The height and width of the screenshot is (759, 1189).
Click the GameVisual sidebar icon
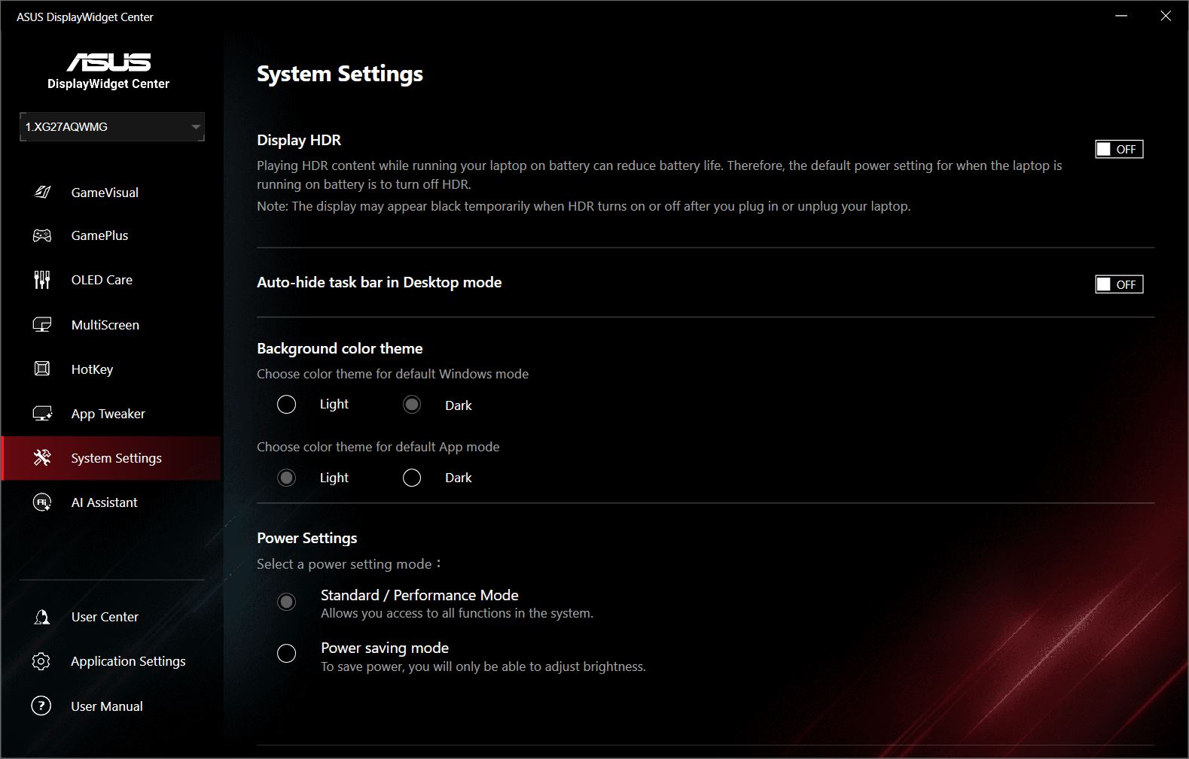tap(42, 193)
